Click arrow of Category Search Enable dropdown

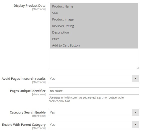(135, 112)
